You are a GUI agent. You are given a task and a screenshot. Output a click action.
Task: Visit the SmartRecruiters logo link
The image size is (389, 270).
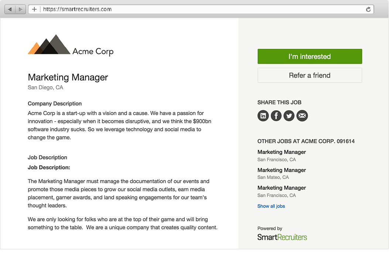pyautogui.click(x=282, y=237)
